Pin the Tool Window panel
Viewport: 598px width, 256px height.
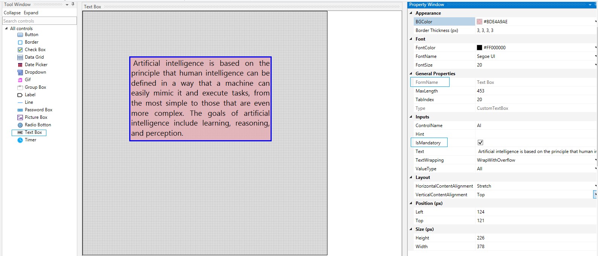73,5
